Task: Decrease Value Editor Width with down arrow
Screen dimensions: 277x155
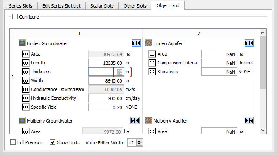Action: coord(139,144)
